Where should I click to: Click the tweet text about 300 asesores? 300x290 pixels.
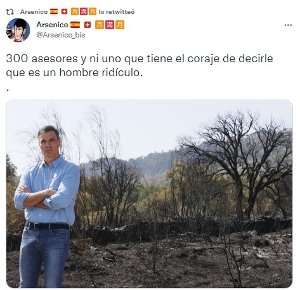coord(140,65)
